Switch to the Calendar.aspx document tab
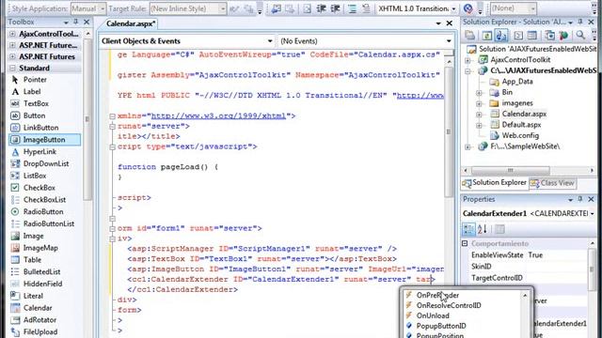Viewport: 602px width, 338px height. tap(131, 23)
